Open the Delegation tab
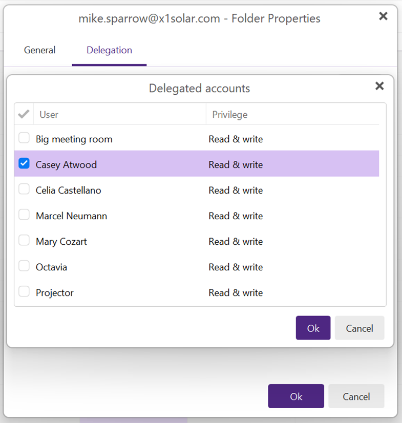402x423 pixels. pyautogui.click(x=109, y=51)
